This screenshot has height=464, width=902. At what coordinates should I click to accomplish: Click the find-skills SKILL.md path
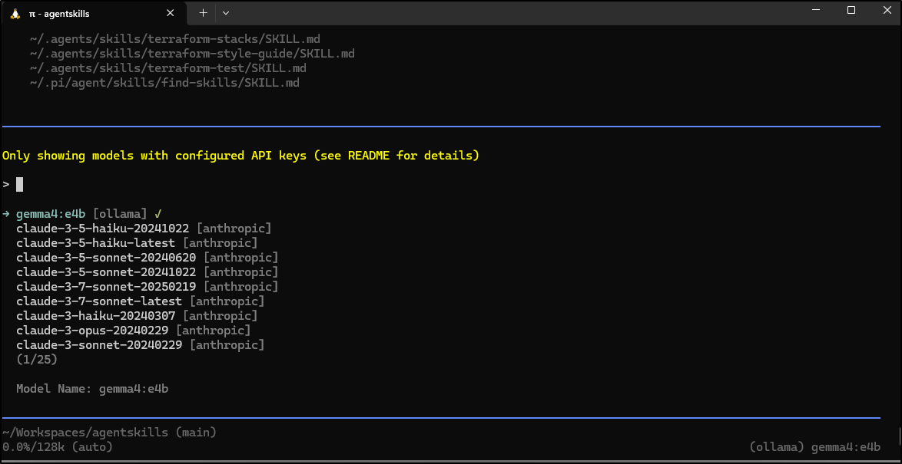point(164,83)
